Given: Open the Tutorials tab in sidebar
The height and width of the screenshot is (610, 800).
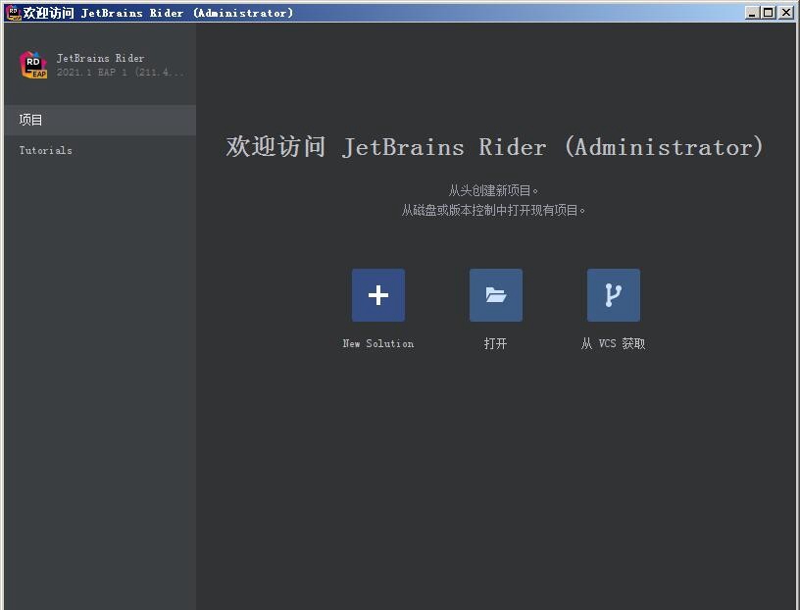Looking at the screenshot, I should point(100,150).
